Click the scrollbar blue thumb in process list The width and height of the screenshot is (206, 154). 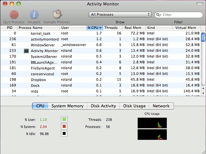click(203, 37)
